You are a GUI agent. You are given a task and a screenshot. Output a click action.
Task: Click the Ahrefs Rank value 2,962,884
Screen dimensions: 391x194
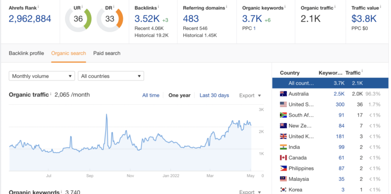click(x=30, y=19)
